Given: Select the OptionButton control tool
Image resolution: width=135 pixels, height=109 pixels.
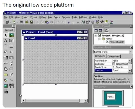Looking at the screenshot, I should (x=11, y=52).
